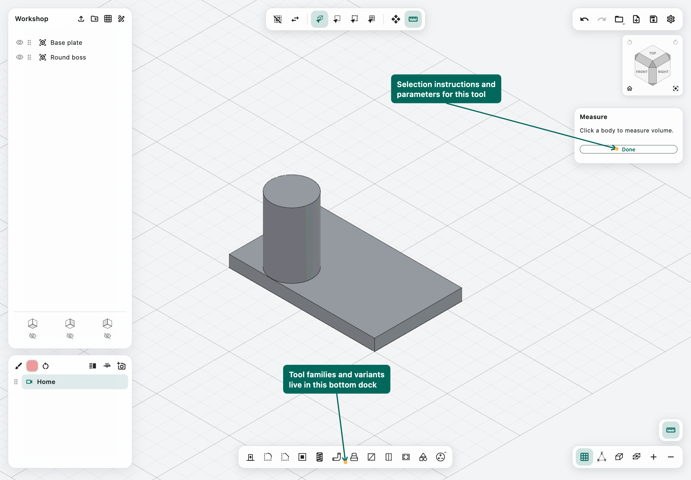The width and height of the screenshot is (691, 480).
Task: Hide the Base plate body
Action: (x=20, y=43)
